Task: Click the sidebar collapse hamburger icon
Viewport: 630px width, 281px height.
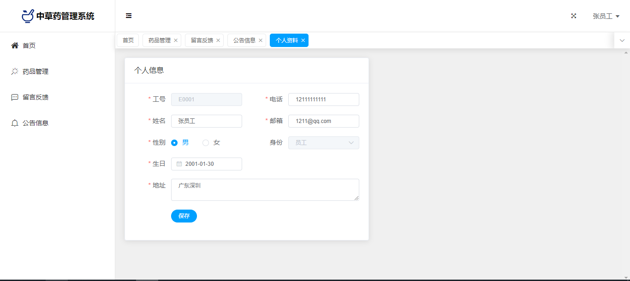Action: coord(129,16)
